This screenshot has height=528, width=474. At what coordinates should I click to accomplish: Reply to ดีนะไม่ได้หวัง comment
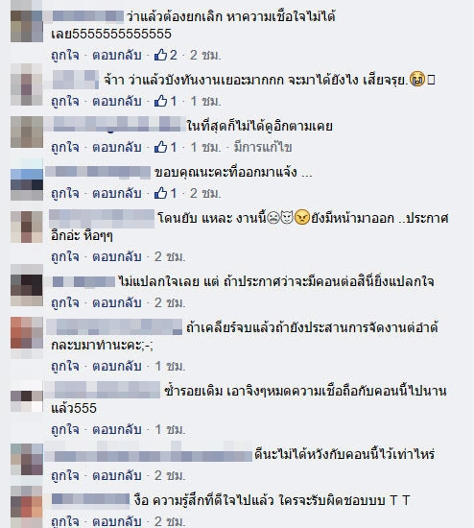116,475
